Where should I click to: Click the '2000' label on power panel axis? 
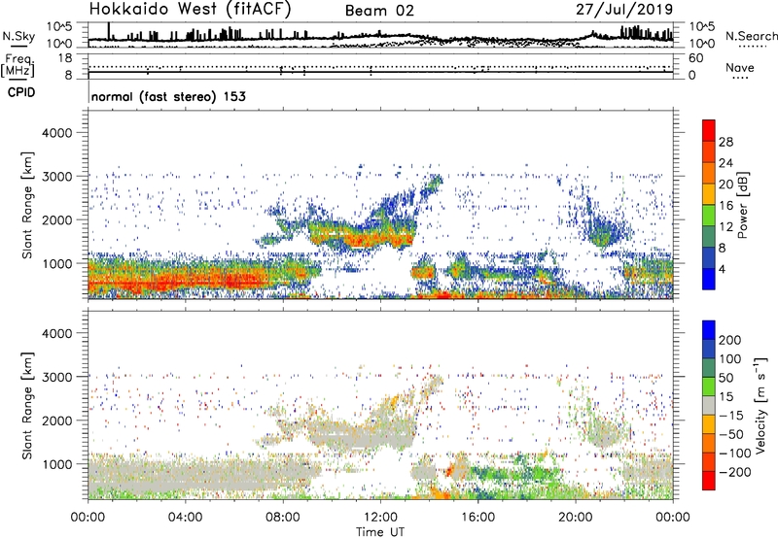[57, 219]
